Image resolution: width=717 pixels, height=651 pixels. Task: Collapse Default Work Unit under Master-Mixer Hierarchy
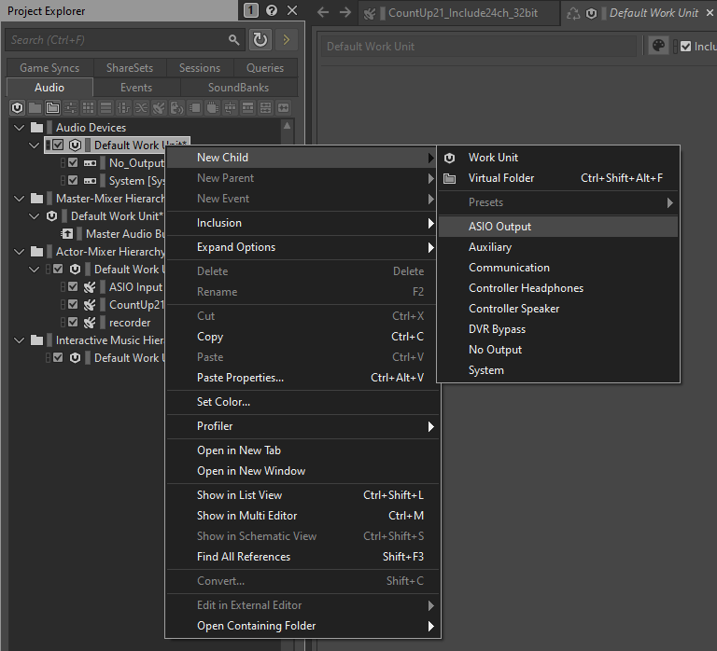[35, 216]
